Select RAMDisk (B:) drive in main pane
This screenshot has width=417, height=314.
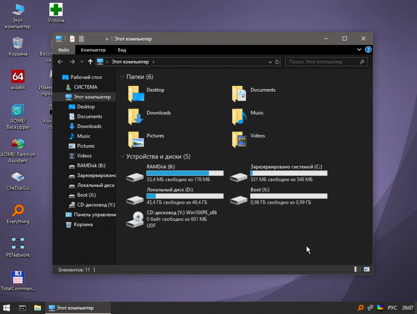(175, 173)
